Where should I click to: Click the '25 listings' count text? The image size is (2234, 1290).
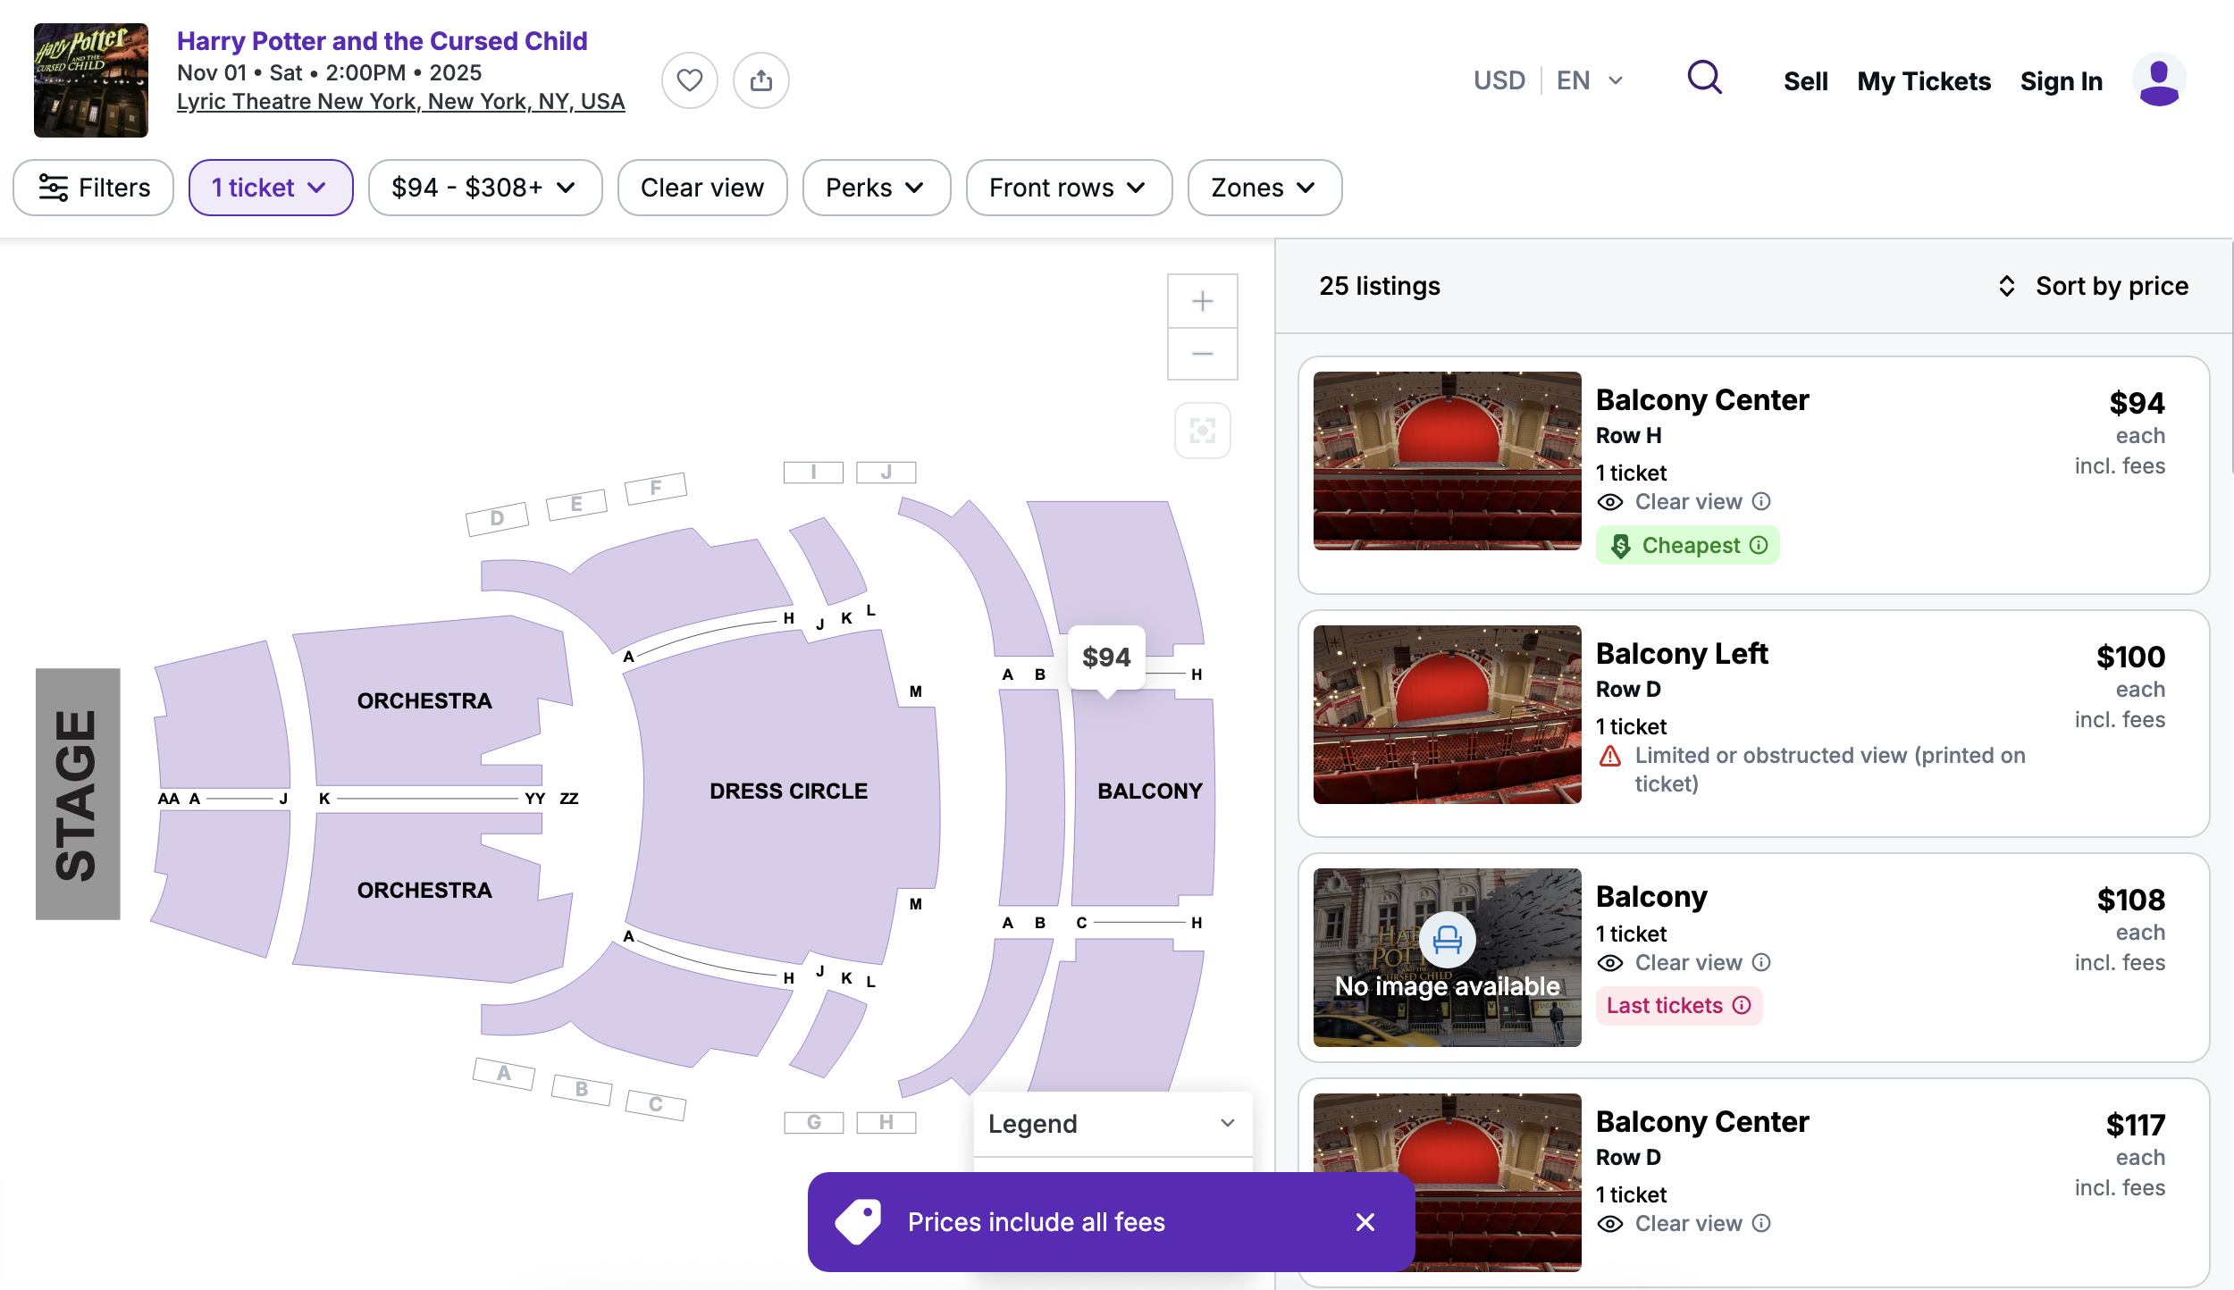point(1379,286)
